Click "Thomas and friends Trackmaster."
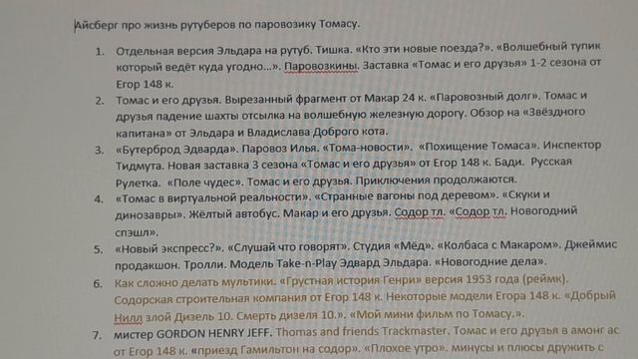The width and height of the screenshot is (638, 359). click(363, 332)
